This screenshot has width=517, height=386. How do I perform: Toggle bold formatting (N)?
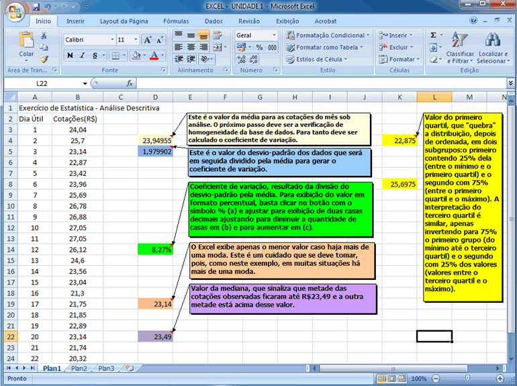[x=70, y=55]
